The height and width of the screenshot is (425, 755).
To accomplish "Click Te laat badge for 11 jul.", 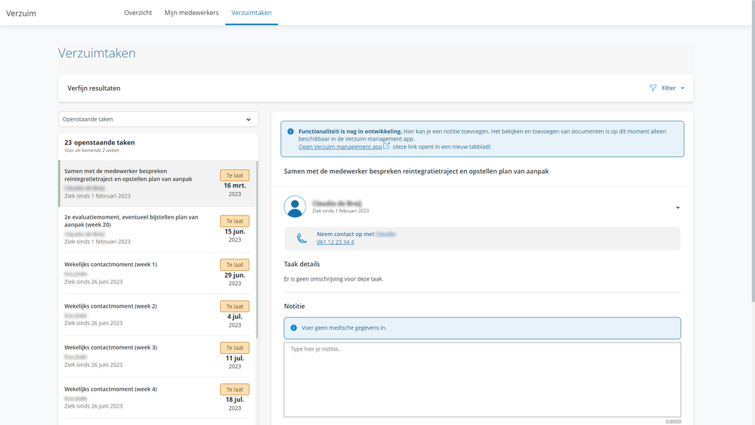I will [234, 348].
